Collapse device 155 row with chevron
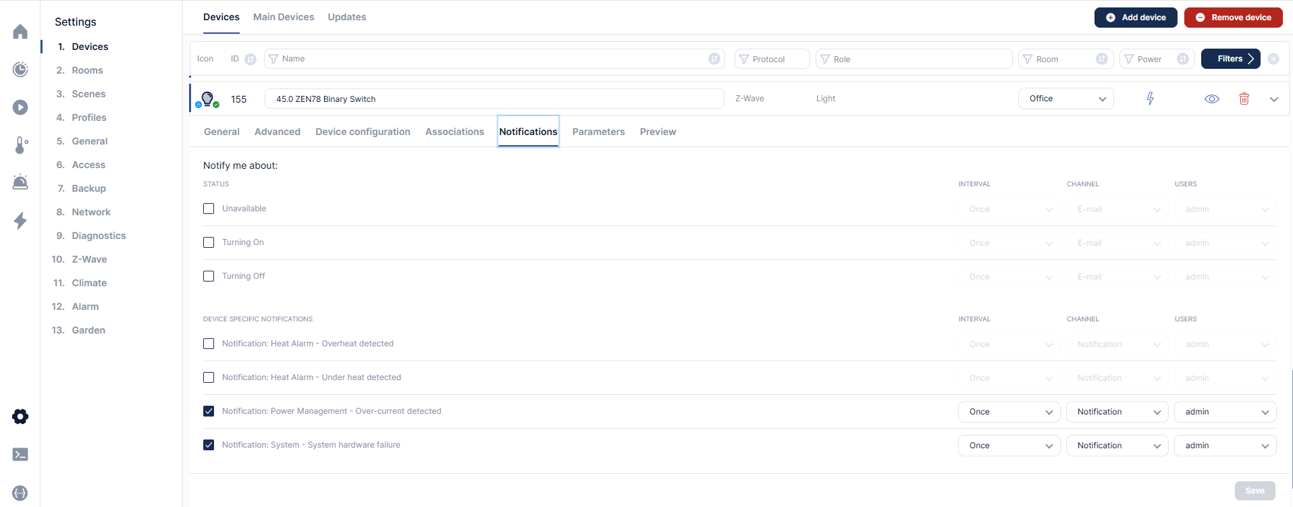Screen dimensions: 1293x507 (x=1274, y=99)
